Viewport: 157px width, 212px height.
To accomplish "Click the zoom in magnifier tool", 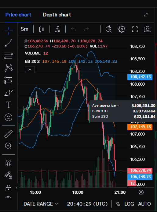I will [8, 146].
